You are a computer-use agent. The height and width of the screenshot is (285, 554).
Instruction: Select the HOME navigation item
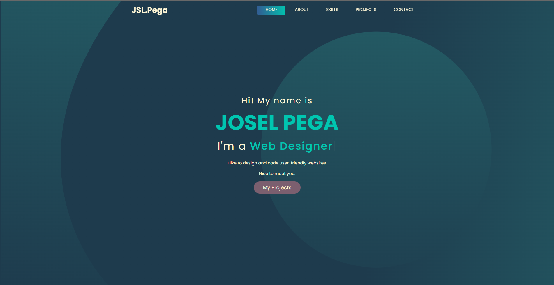pyautogui.click(x=271, y=10)
